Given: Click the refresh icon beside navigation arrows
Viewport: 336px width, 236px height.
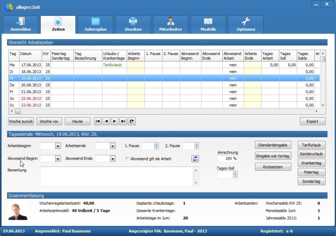Looking at the screenshot, I should click(131, 121).
